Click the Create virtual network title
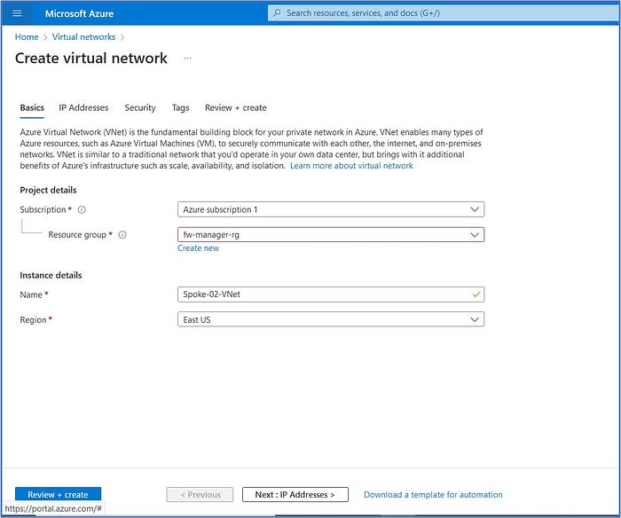The image size is (621, 518). tap(91, 59)
